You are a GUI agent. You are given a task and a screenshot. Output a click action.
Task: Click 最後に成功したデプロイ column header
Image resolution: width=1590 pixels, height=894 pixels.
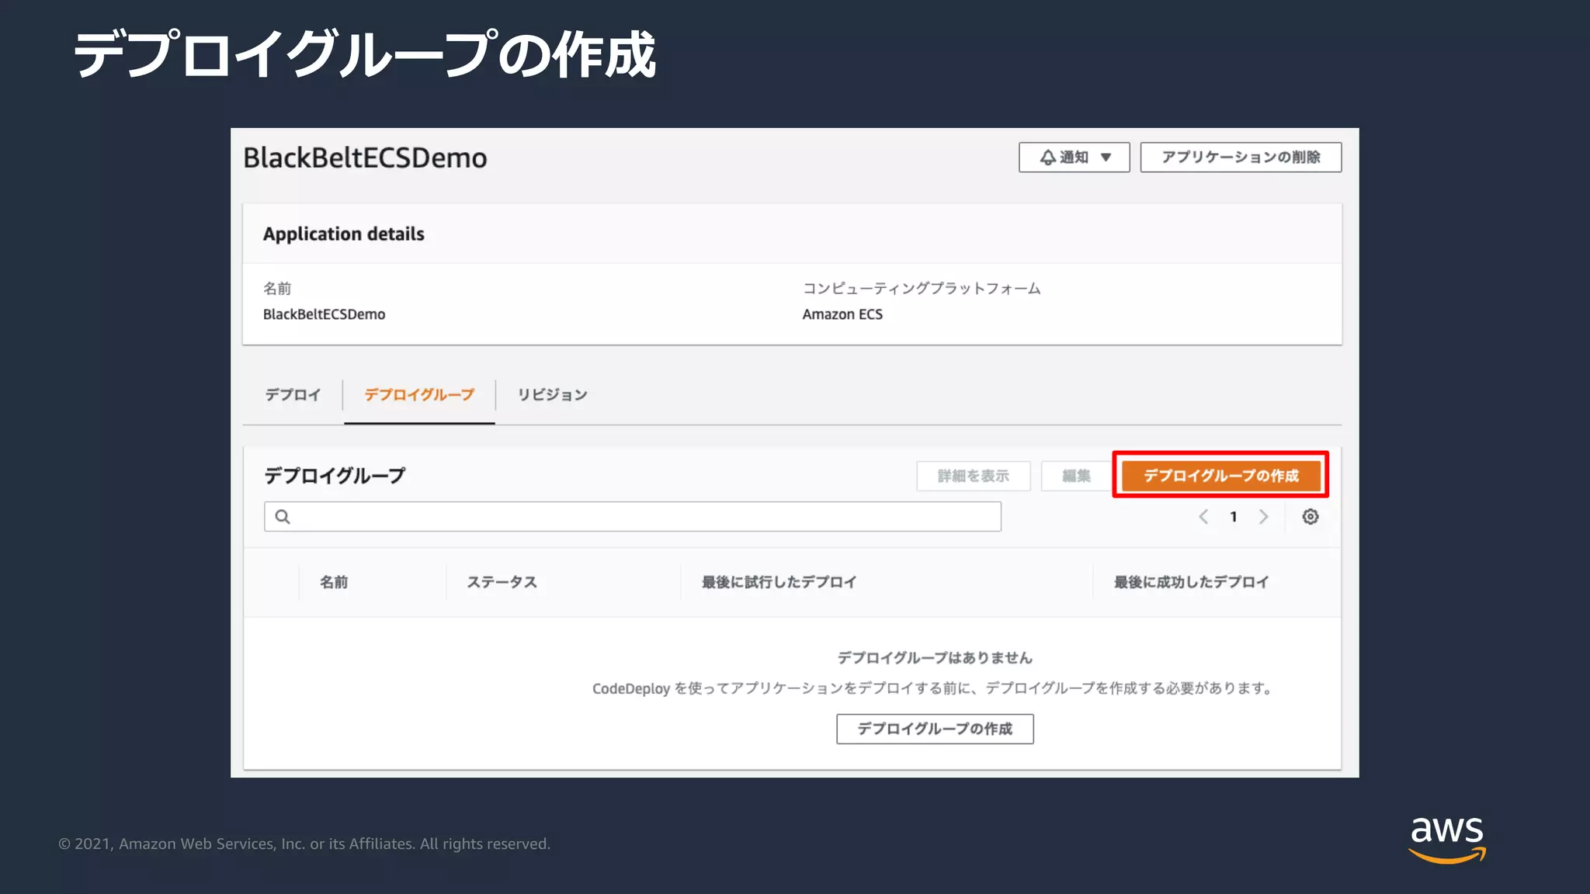[x=1191, y=582]
